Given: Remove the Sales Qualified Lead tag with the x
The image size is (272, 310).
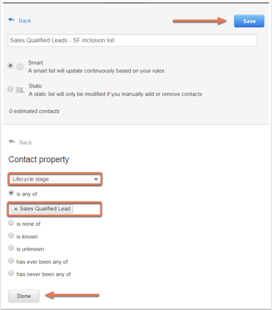Looking at the screenshot, I should click(16, 209).
